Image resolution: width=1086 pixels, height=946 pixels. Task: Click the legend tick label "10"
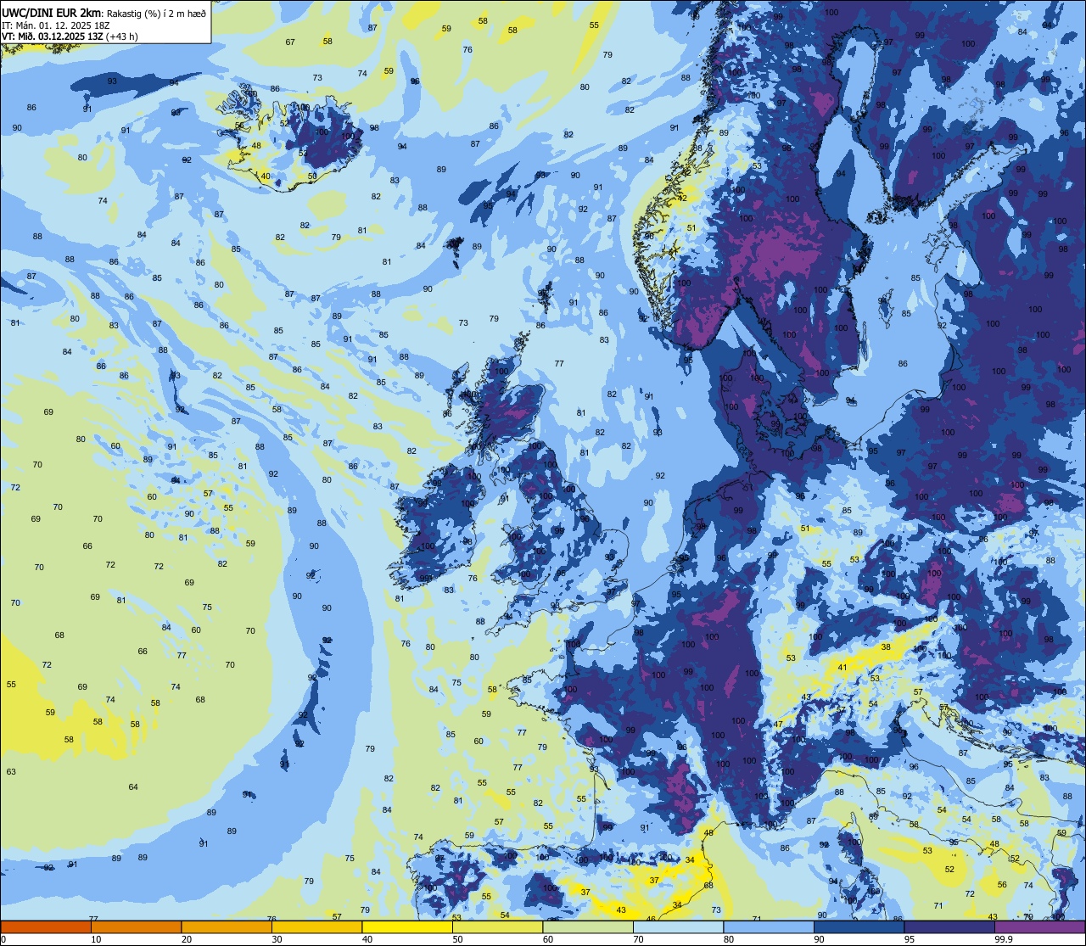(96, 939)
